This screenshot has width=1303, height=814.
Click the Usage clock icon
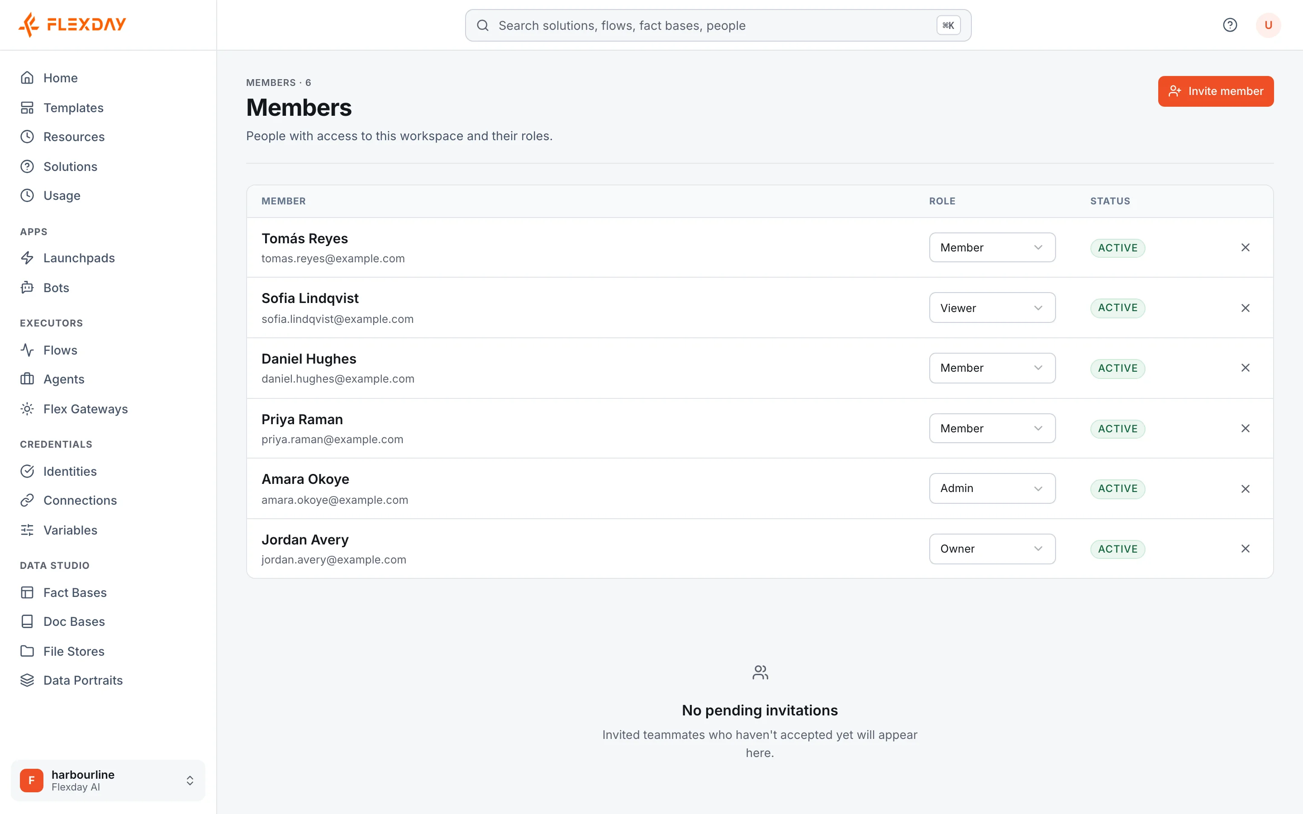pos(27,195)
